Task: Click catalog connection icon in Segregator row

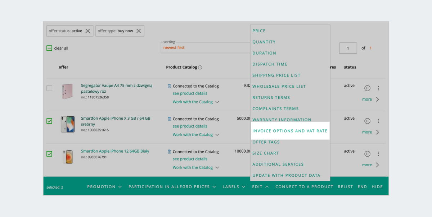Action: click(x=169, y=86)
